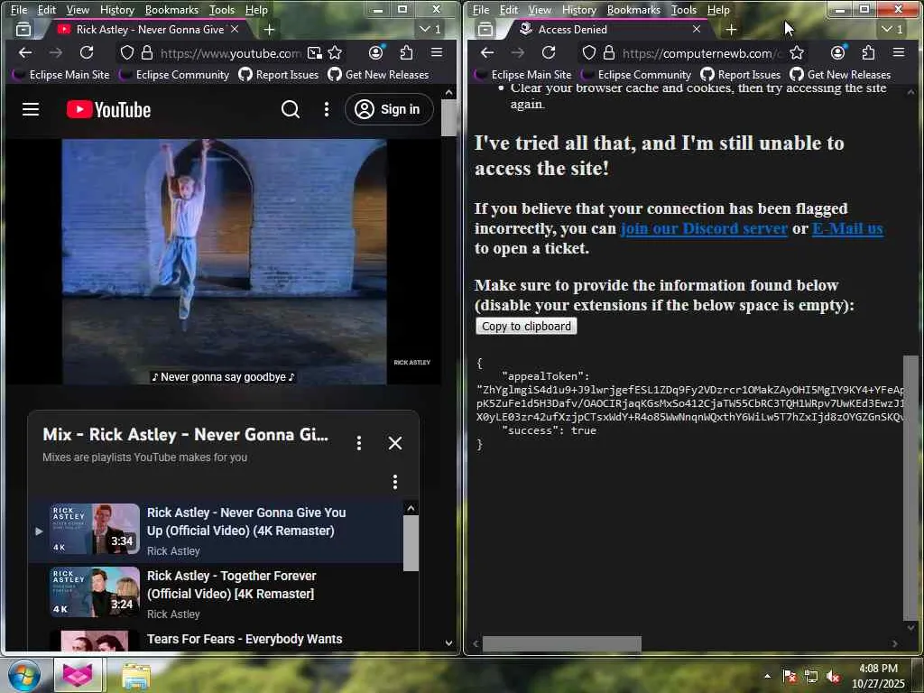Click Action Center flag tray icon
Viewport: 924px width, 693px height.
pyautogui.click(x=790, y=677)
